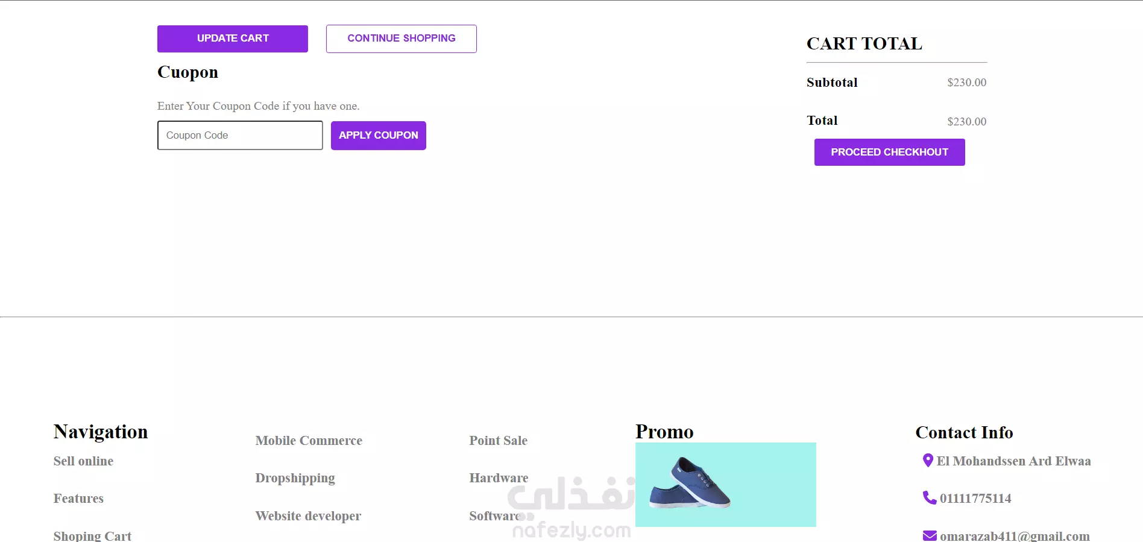Open the Sell online link
1143x542 pixels.
(x=83, y=461)
